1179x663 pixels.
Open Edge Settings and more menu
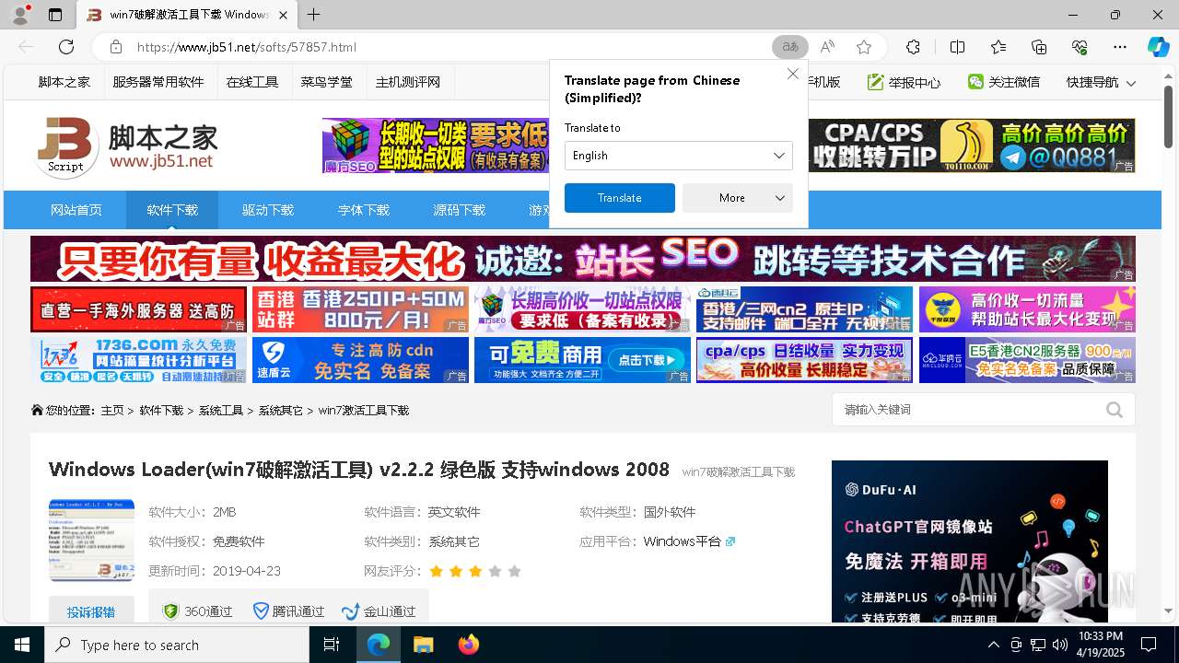click(x=1120, y=47)
